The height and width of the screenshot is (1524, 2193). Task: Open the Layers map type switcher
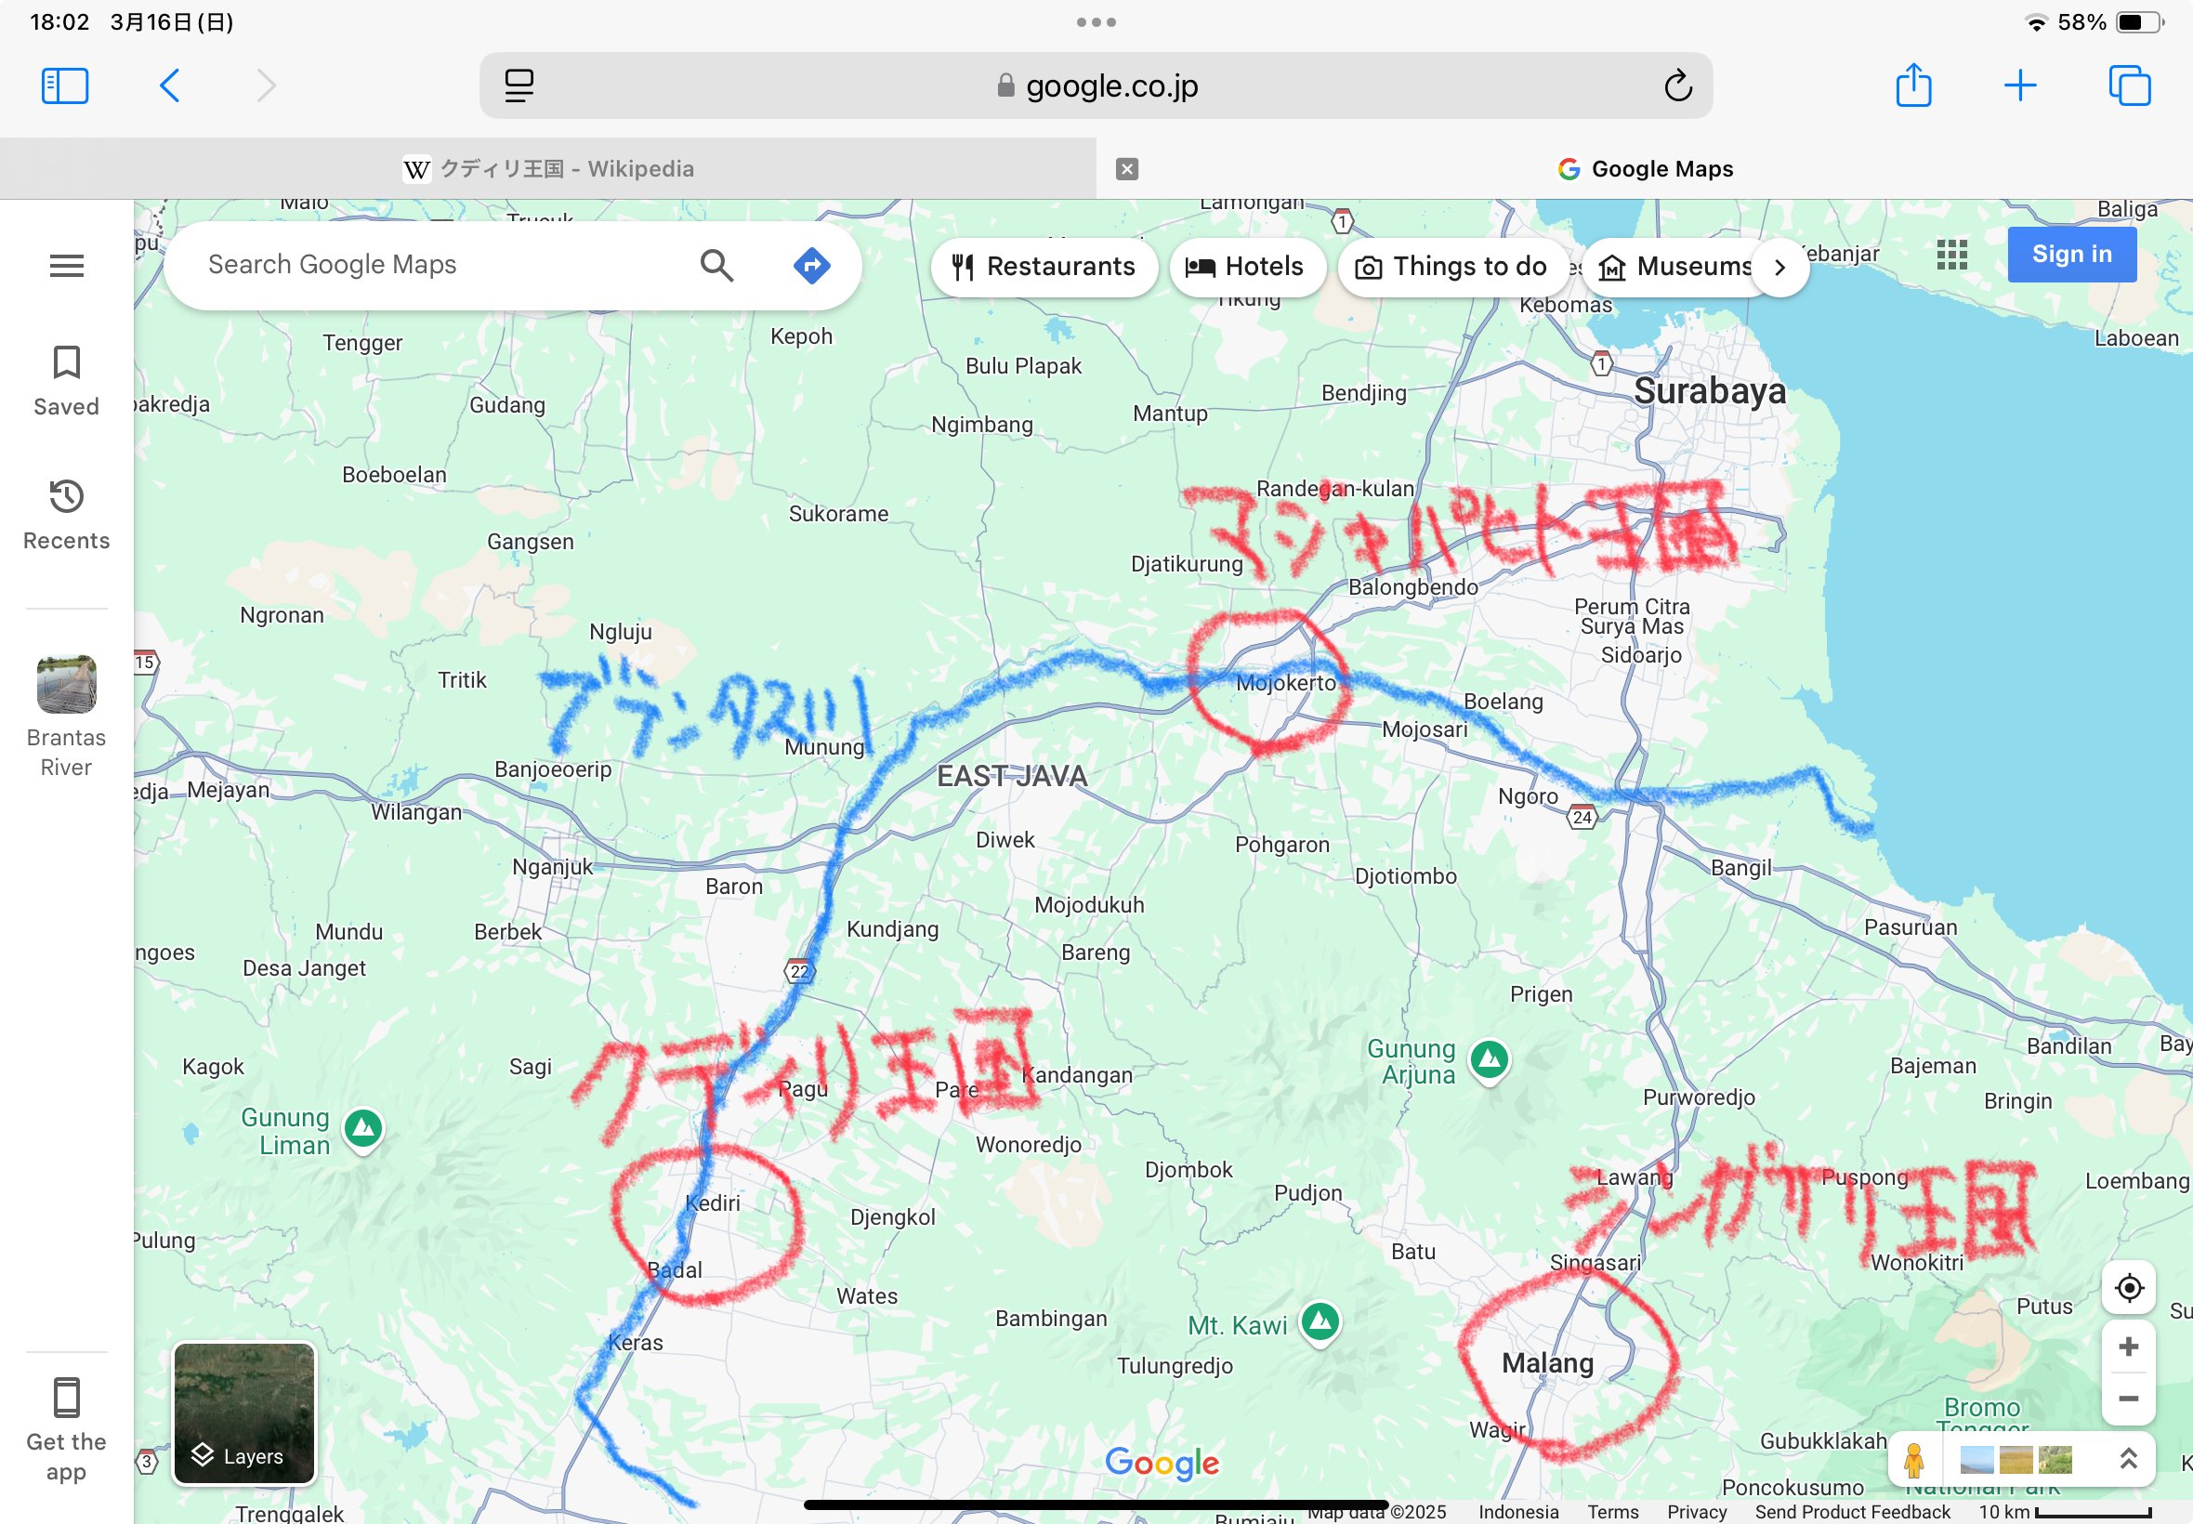244,1412
